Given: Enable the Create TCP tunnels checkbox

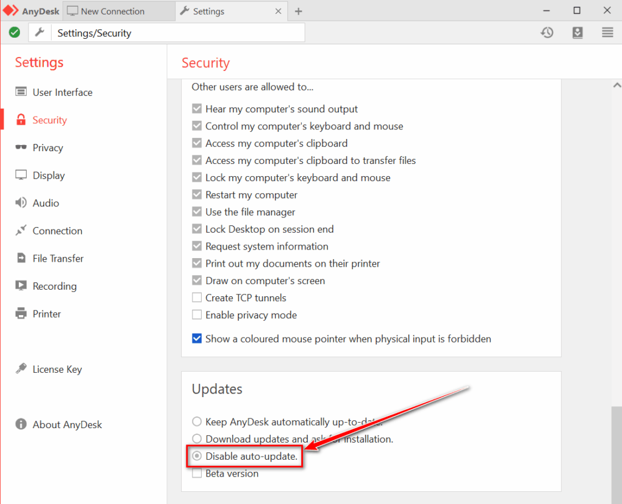Looking at the screenshot, I should pyautogui.click(x=197, y=298).
